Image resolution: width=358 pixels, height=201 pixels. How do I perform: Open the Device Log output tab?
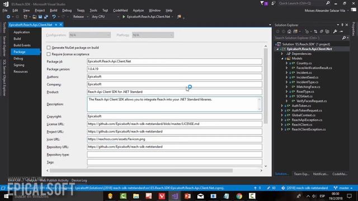[79, 180]
